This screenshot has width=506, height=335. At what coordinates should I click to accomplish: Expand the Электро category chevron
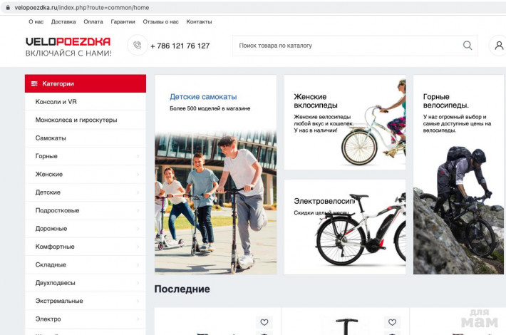click(138, 319)
